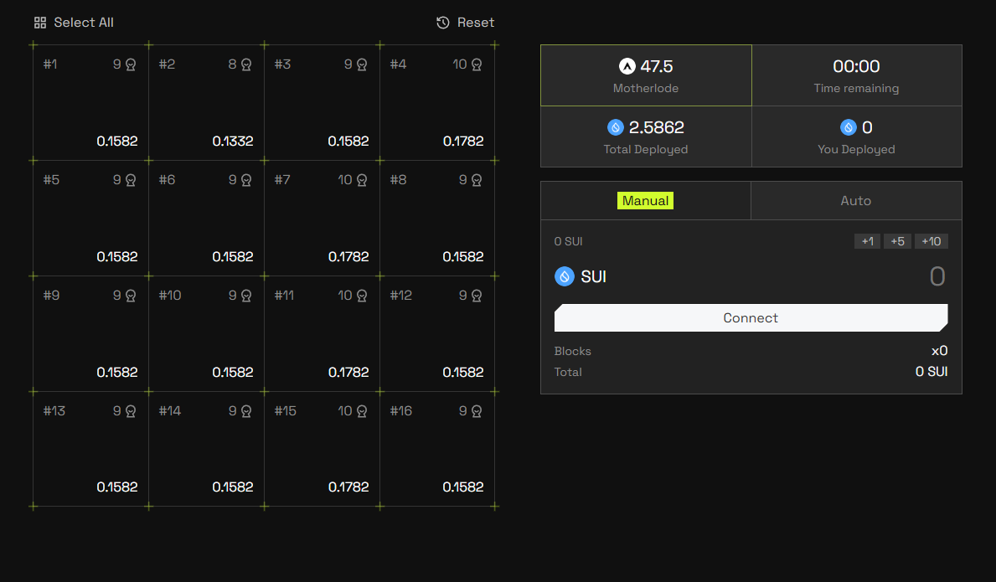
Task: Switch to the Manual tab
Action: [645, 201]
